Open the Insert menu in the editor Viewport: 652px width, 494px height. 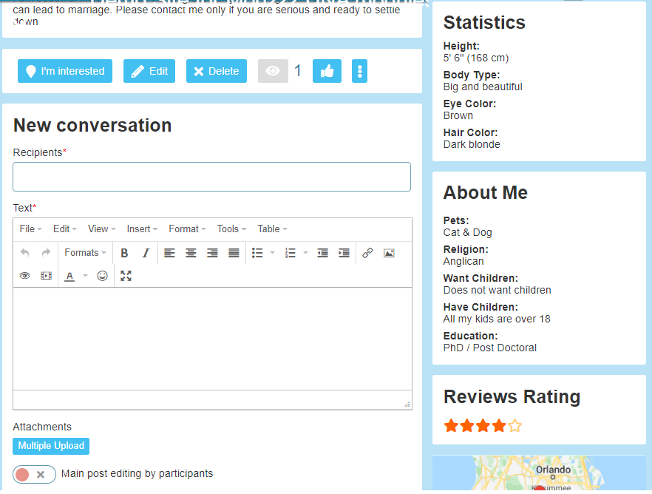[142, 229]
